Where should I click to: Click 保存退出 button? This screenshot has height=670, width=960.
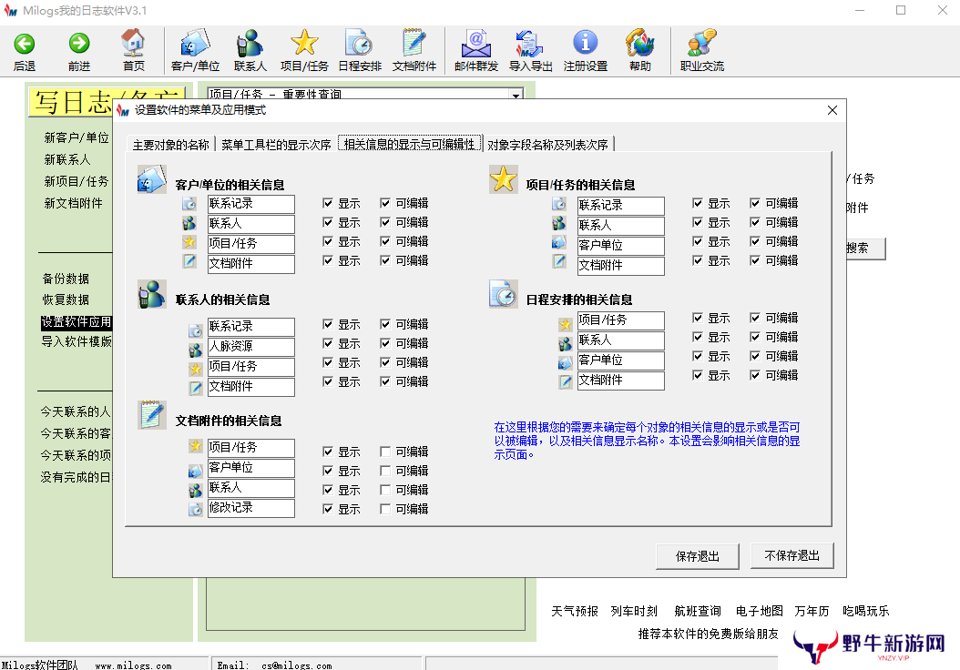click(x=698, y=556)
